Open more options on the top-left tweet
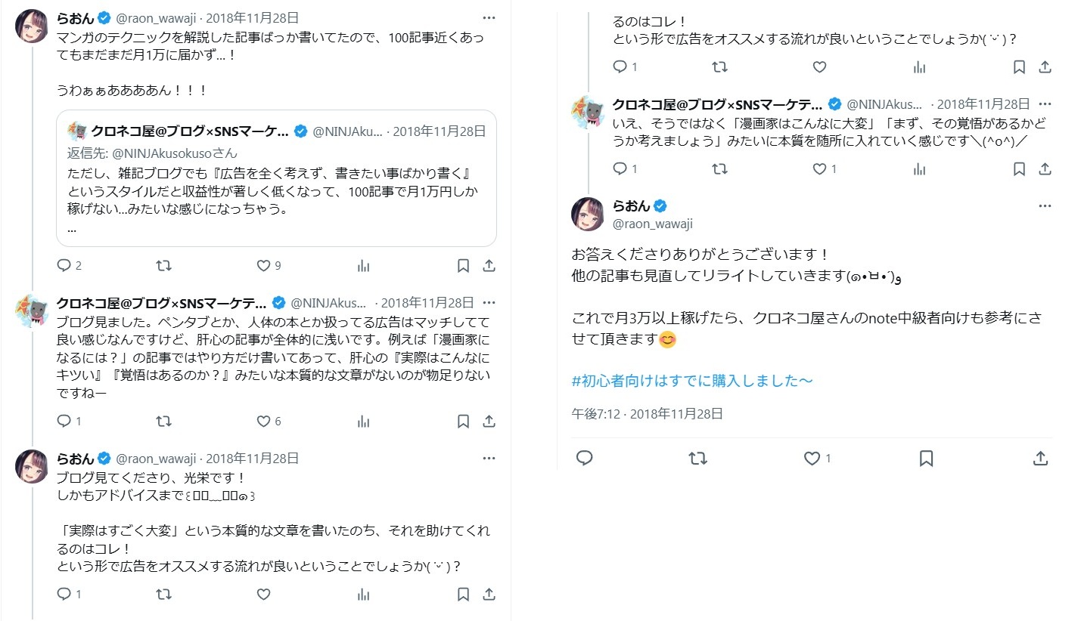 pos(489,17)
